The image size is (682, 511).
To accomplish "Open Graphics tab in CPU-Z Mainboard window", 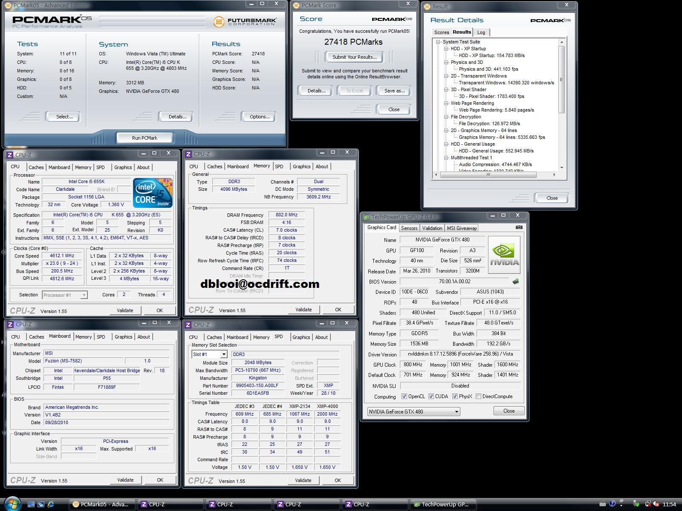I will click(123, 337).
